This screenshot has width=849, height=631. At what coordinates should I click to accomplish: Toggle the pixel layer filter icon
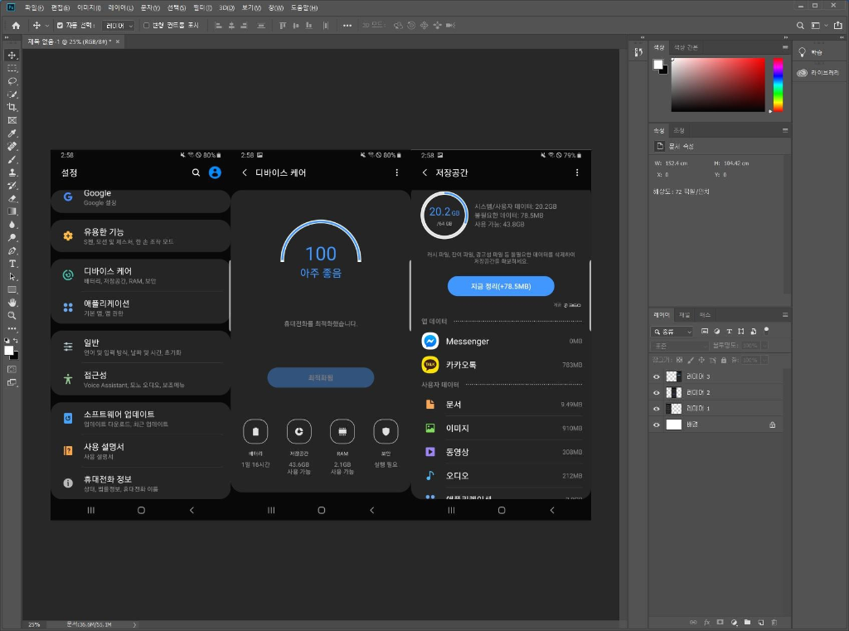click(705, 332)
